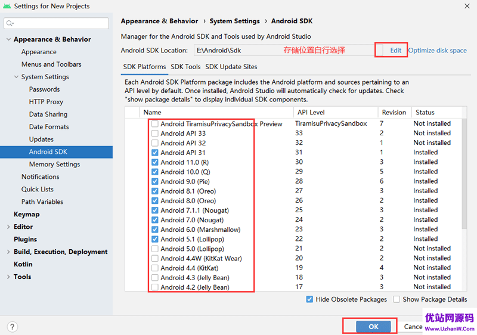Uncheck Android 6.0 (Marshmallow) checkbox
This screenshot has width=477, height=335.
click(155, 229)
